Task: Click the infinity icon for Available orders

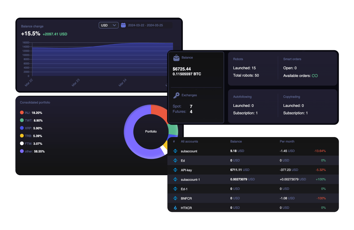Action: (315, 76)
